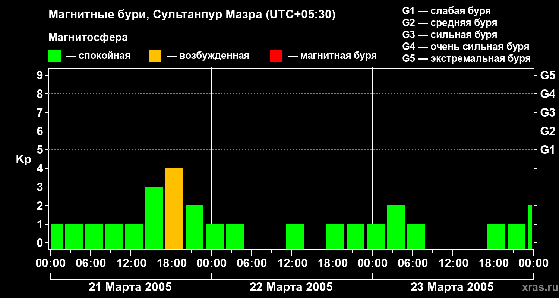The image size is (559, 298).
Task: Click the 12:00 time label for 23 March
Action: click(453, 263)
